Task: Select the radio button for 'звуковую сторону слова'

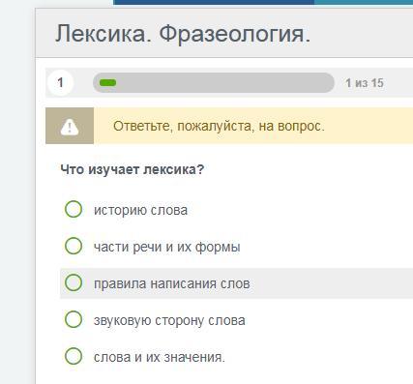Action: 74,319
